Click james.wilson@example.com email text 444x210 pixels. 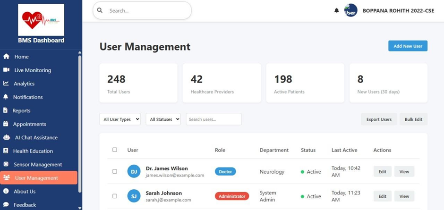click(x=175, y=175)
